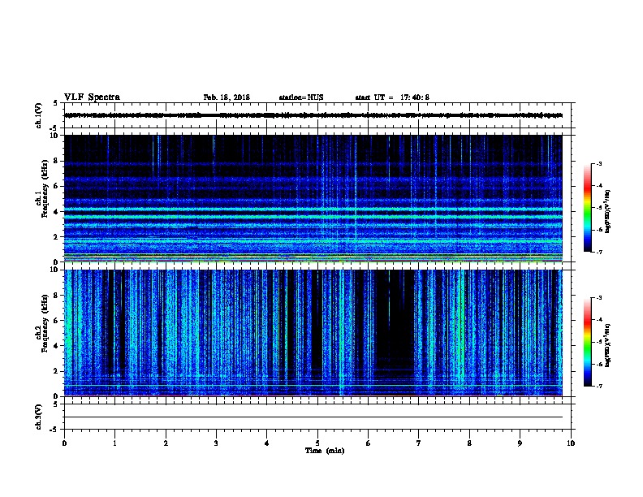The width and height of the screenshot is (643, 497).
Task: Select the ch.2 "Frequency (kHz)" axis label
Action: [45, 323]
